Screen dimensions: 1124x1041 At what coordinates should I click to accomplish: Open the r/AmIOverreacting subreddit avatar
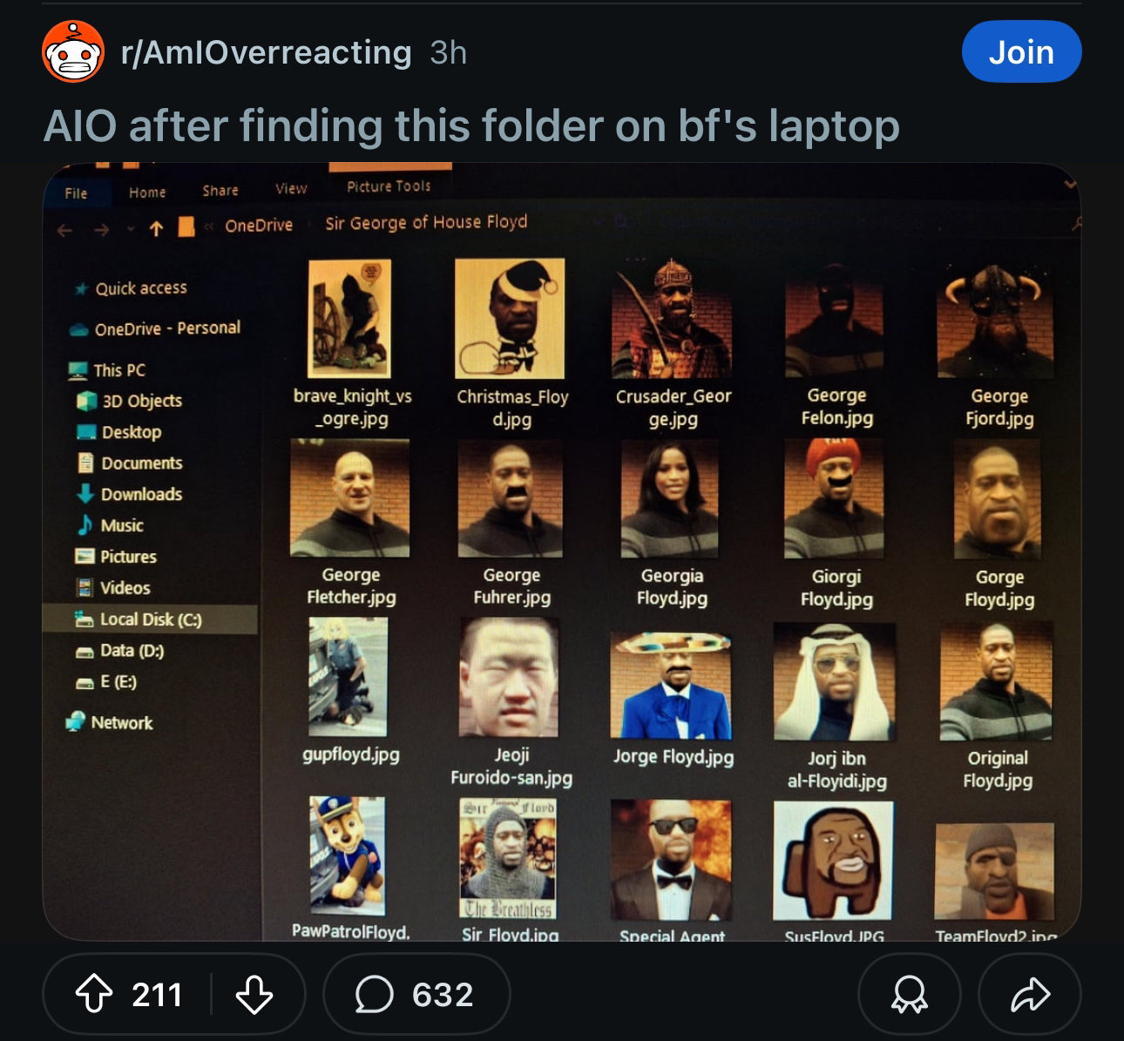click(x=74, y=51)
